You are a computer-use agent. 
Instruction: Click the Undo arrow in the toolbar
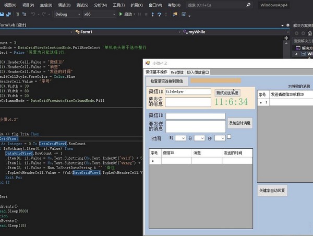(33, 14)
